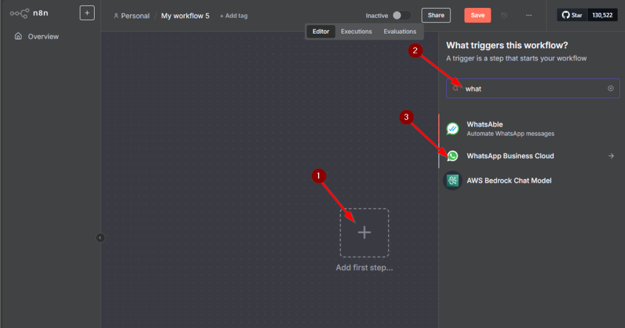
Task: Click the magnifier search icon
Action: [x=455, y=89]
